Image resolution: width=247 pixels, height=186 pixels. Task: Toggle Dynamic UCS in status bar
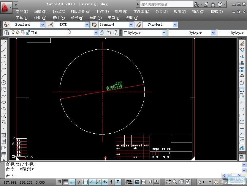(98, 182)
